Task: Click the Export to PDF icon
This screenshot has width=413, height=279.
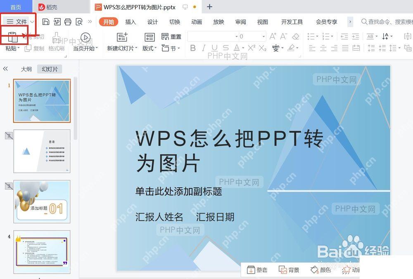Action: (x=57, y=21)
